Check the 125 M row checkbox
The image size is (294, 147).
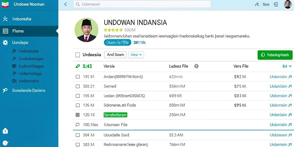[78, 105]
